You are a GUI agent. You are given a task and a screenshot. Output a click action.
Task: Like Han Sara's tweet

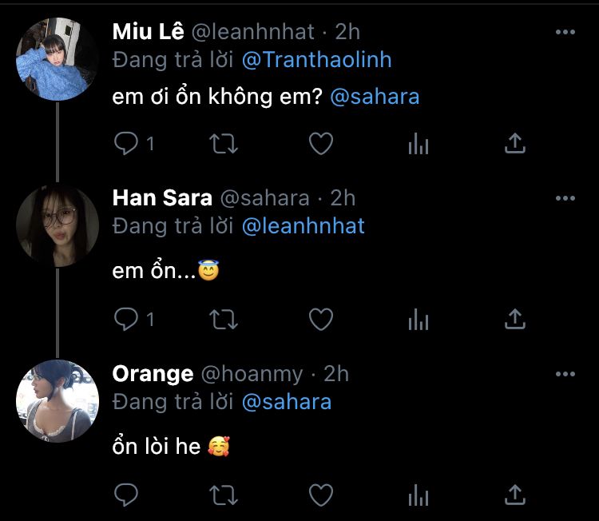pyautogui.click(x=321, y=320)
